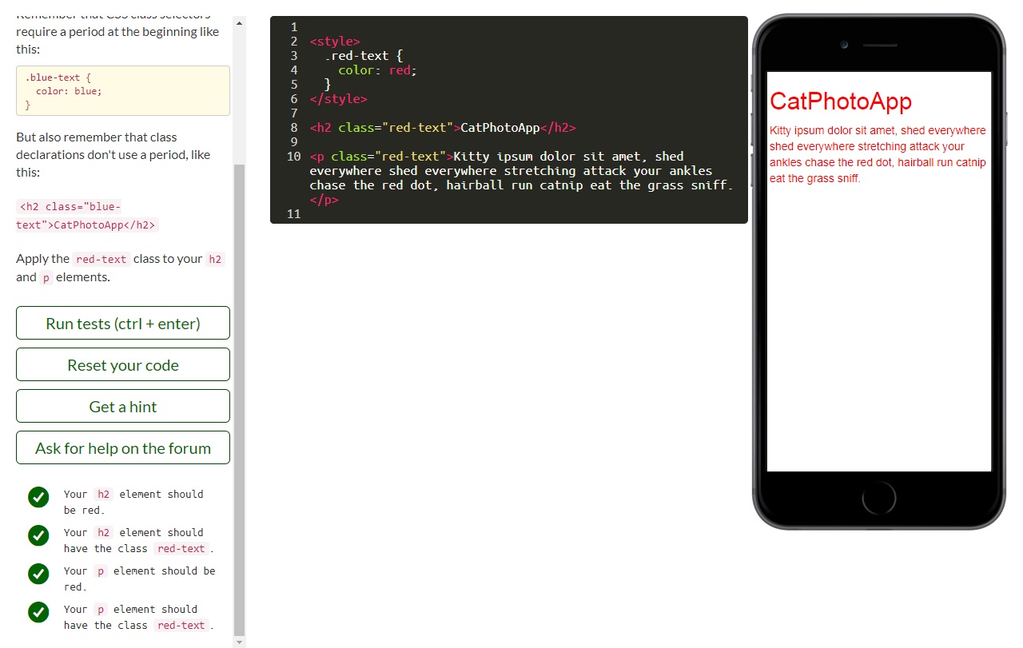The width and height of the screenshot is (1023, 648).
Task: Get a hint for this challenge
Action: point(122,406)
